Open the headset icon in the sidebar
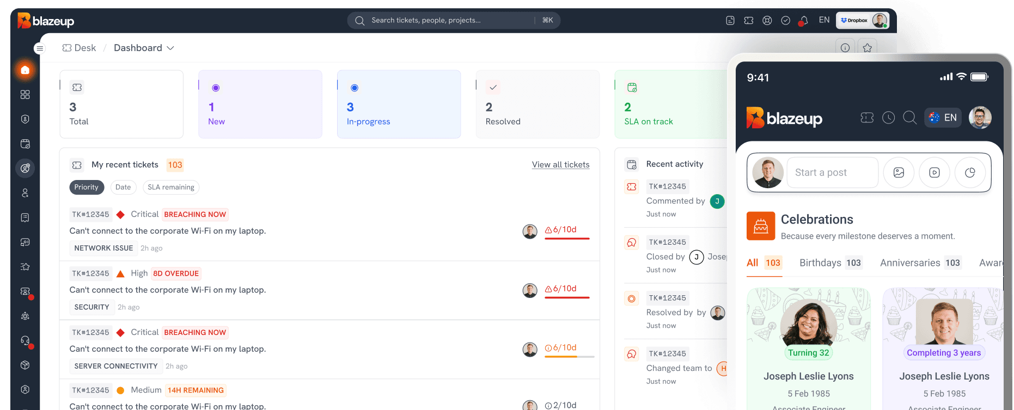The height and width of the screenshot is (410, 1014). pyautogui.click(x=25, y=340)
